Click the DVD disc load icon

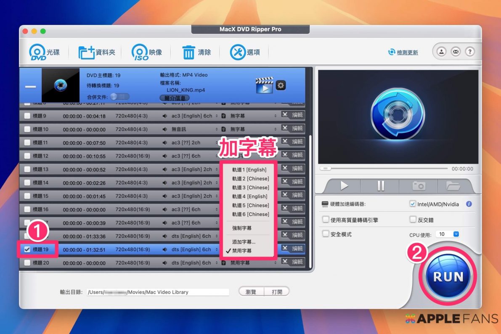click(37, 53)
